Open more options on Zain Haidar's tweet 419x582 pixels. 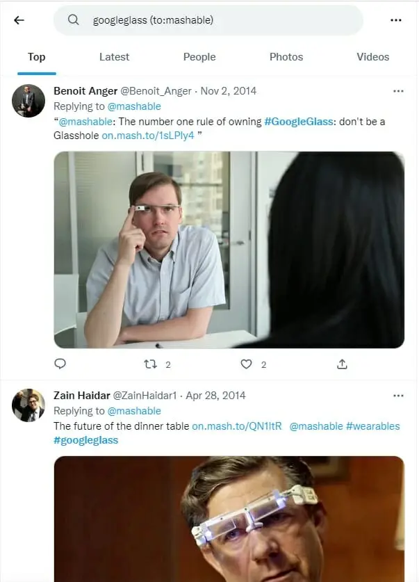click(x=398, y=396)
